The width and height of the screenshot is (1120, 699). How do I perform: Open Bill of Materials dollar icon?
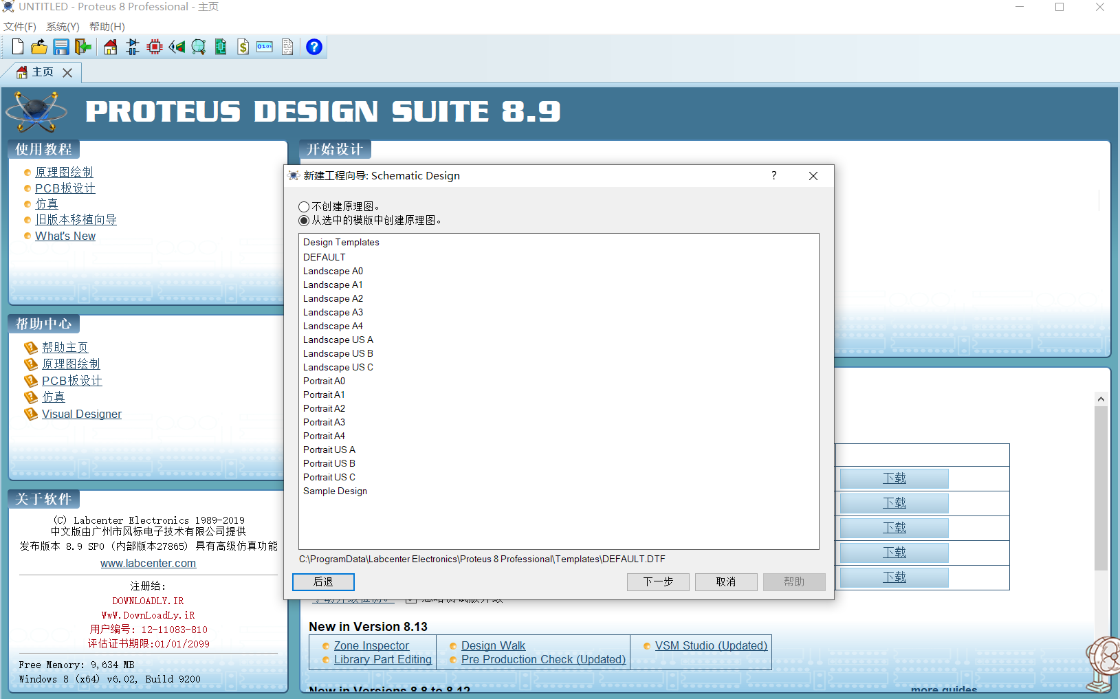click(243, 47)
